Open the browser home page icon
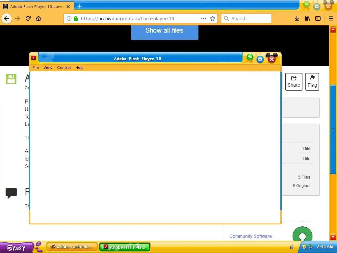This screenshot has width=337, height=253. [x=39, y=18]
